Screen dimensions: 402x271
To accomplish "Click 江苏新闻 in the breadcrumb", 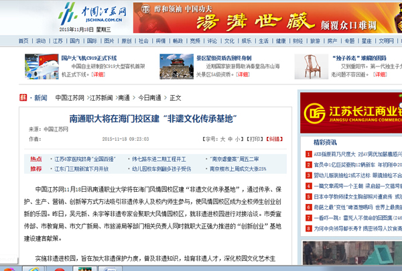I will click(x=101, y=98).
